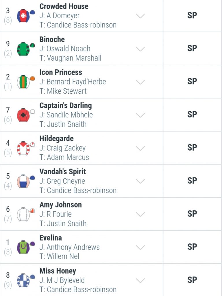Viewport: 222px width, 296px height.
Task: Expand Miss Honey details chevron
Action: (140, 280)
